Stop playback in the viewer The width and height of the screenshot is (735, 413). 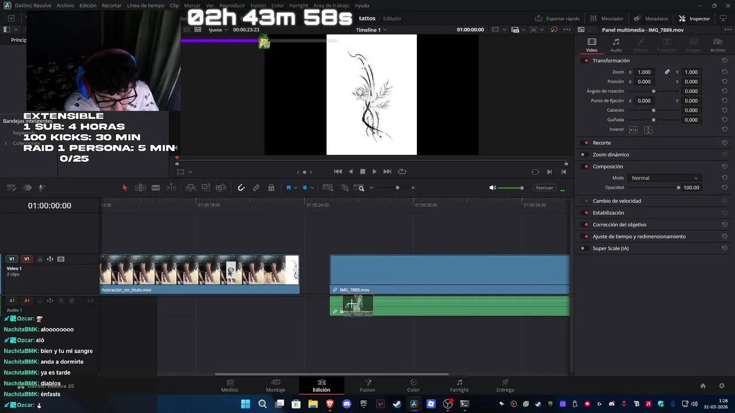tap(362, 172)
